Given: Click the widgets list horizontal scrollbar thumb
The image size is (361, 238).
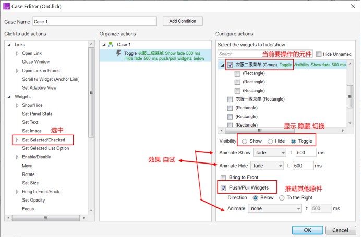Looking at the screenshot, I should pos(260,131).
